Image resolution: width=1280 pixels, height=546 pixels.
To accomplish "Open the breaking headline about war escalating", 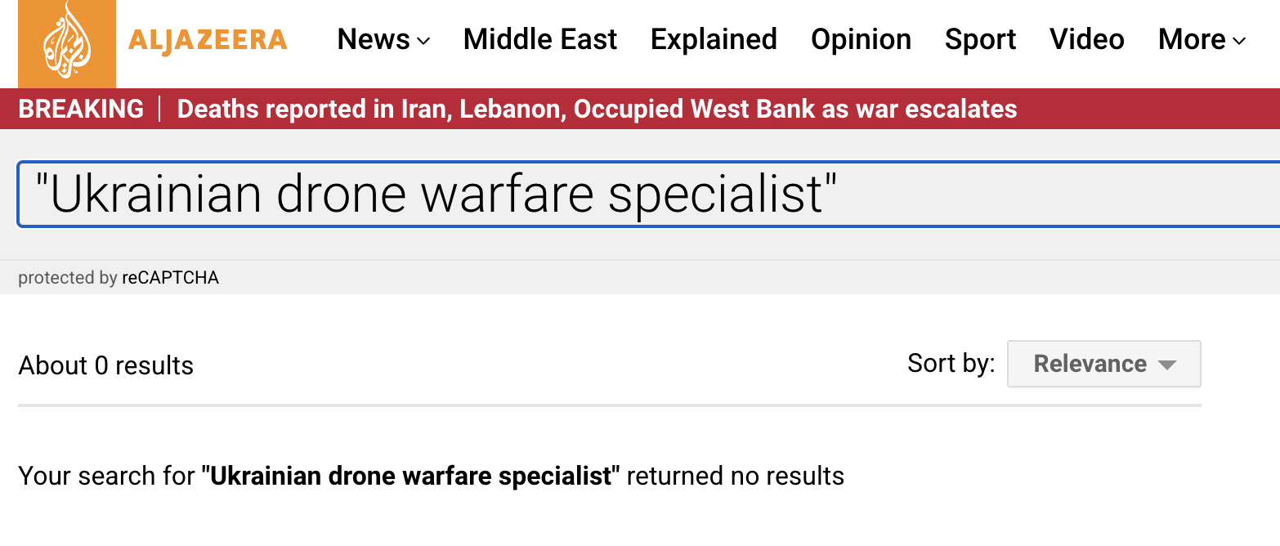I will tap(597, 109).
